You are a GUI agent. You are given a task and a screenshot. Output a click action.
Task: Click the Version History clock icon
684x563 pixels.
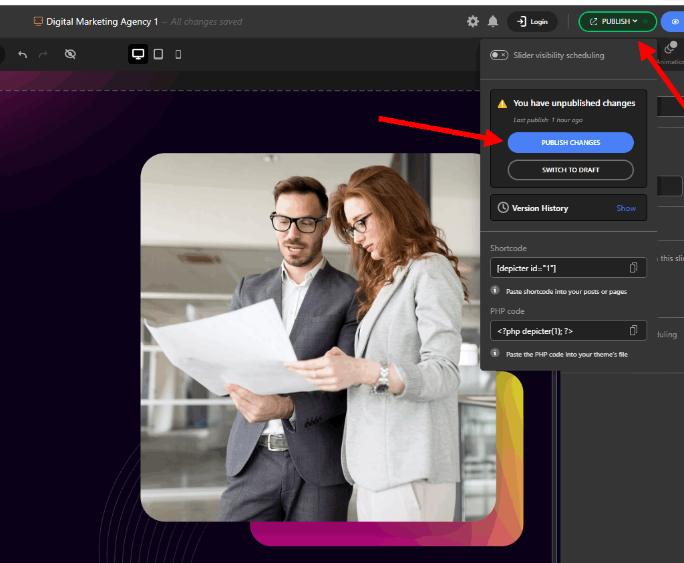[503, 208]
